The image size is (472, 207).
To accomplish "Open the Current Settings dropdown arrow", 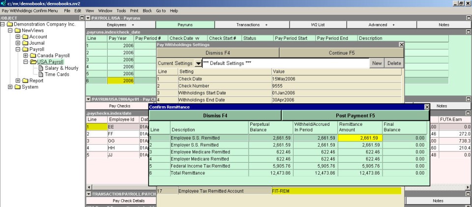I will pyautogui.click(x=198, y=63).
